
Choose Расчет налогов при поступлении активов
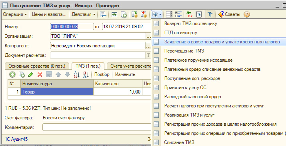[219, 106]
